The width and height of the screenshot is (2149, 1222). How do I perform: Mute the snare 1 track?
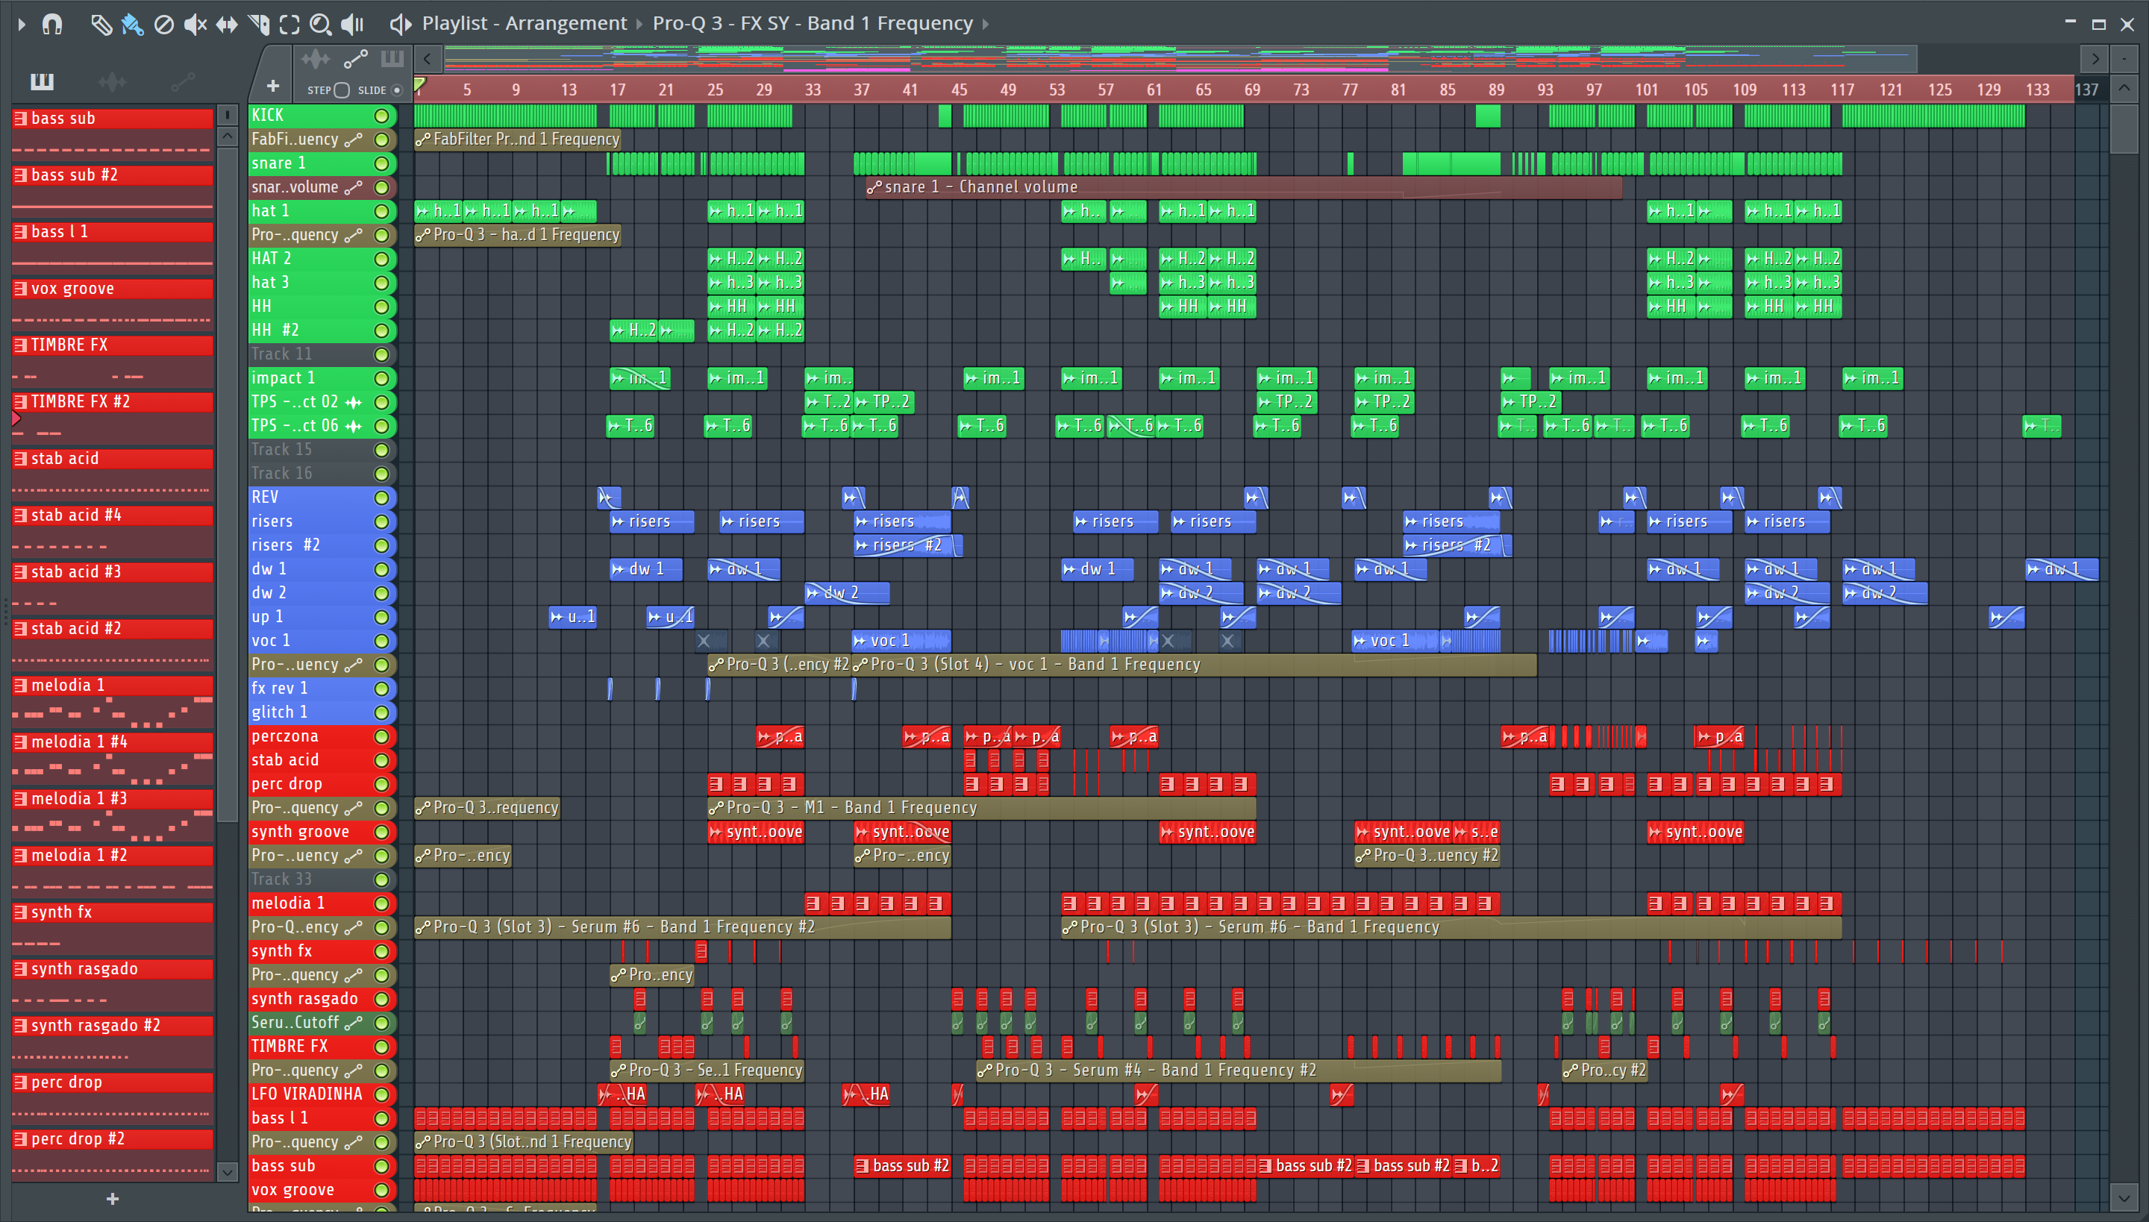381,163
